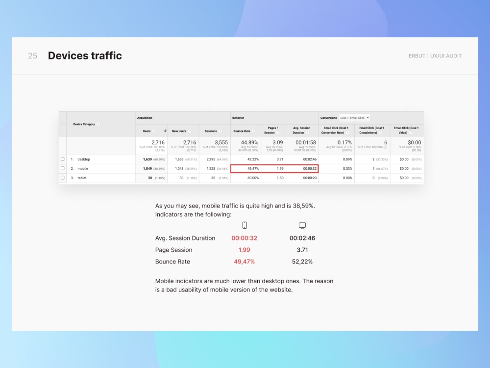490x368 pixels.
Task: Click total sessions summary 3,555
Action: point(221,142)
